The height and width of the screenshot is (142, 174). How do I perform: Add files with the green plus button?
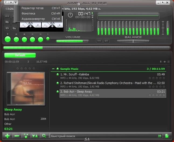(7, 136)
